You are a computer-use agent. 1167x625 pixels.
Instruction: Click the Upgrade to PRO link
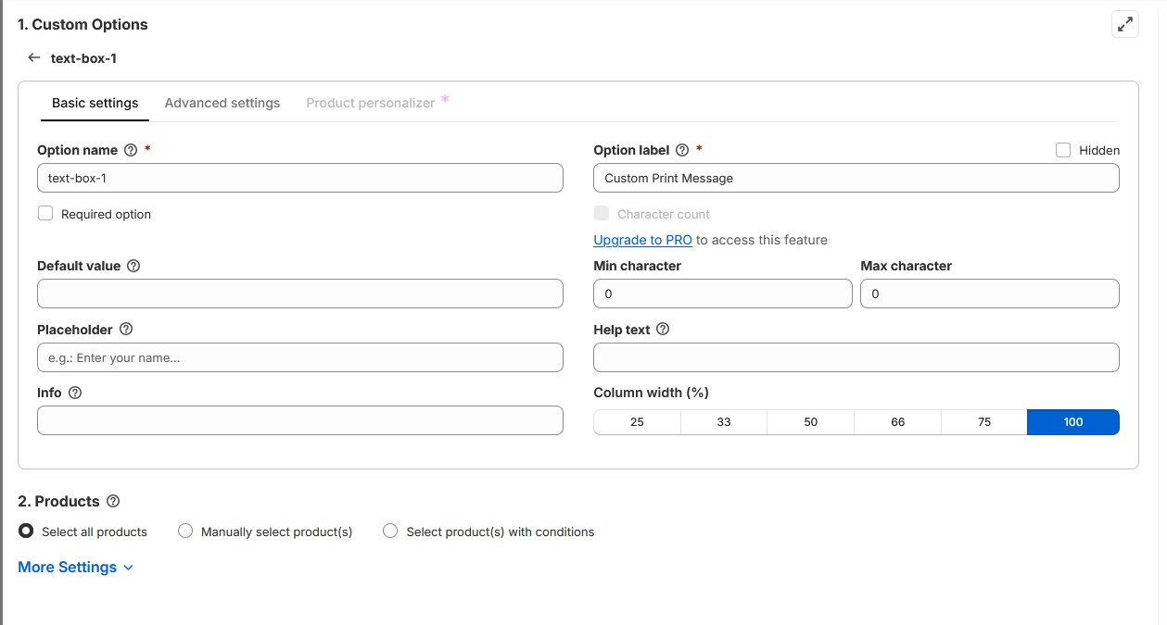tap(642, 240)
